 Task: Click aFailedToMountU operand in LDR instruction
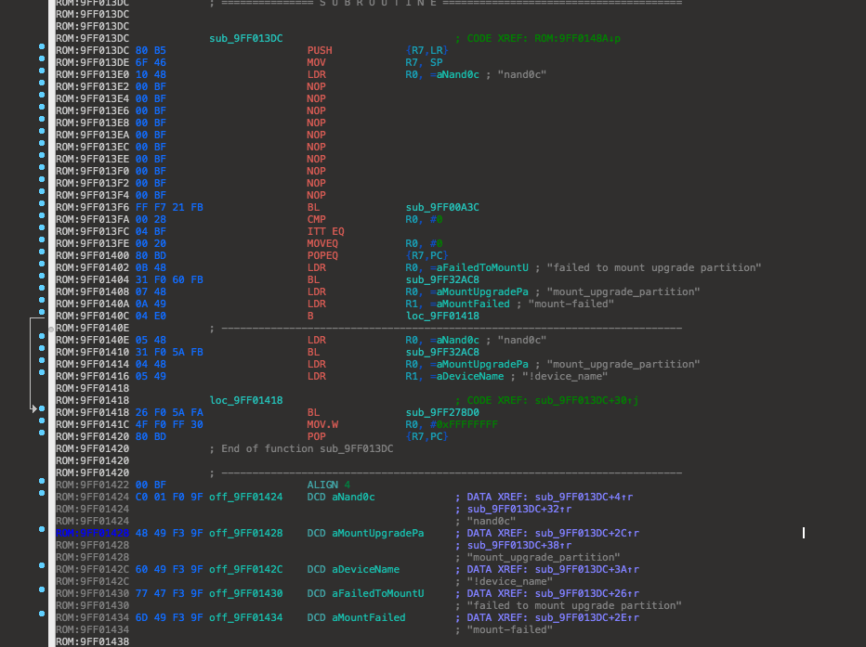click(479, 267)
